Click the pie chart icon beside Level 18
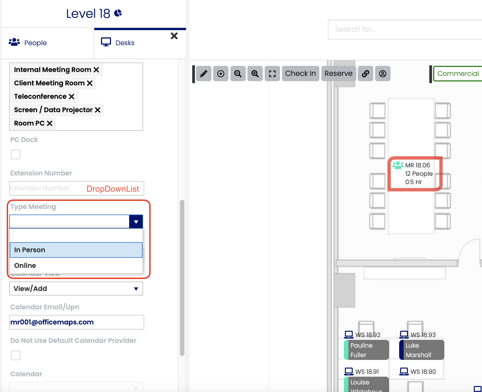482x392 pixels. coord(118,13)
